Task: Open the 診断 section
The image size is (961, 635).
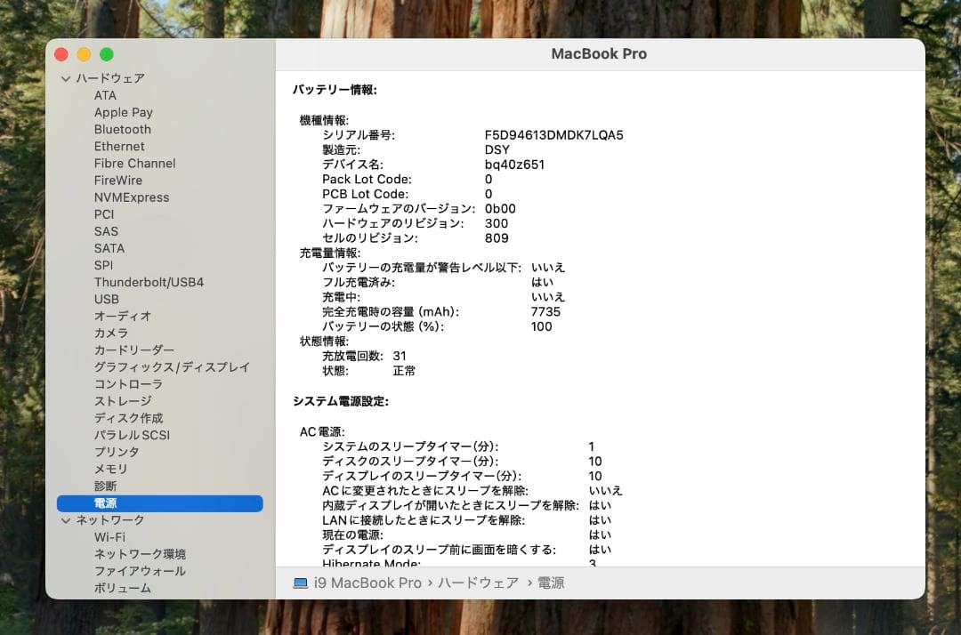Action: click(x=107, y=486)
